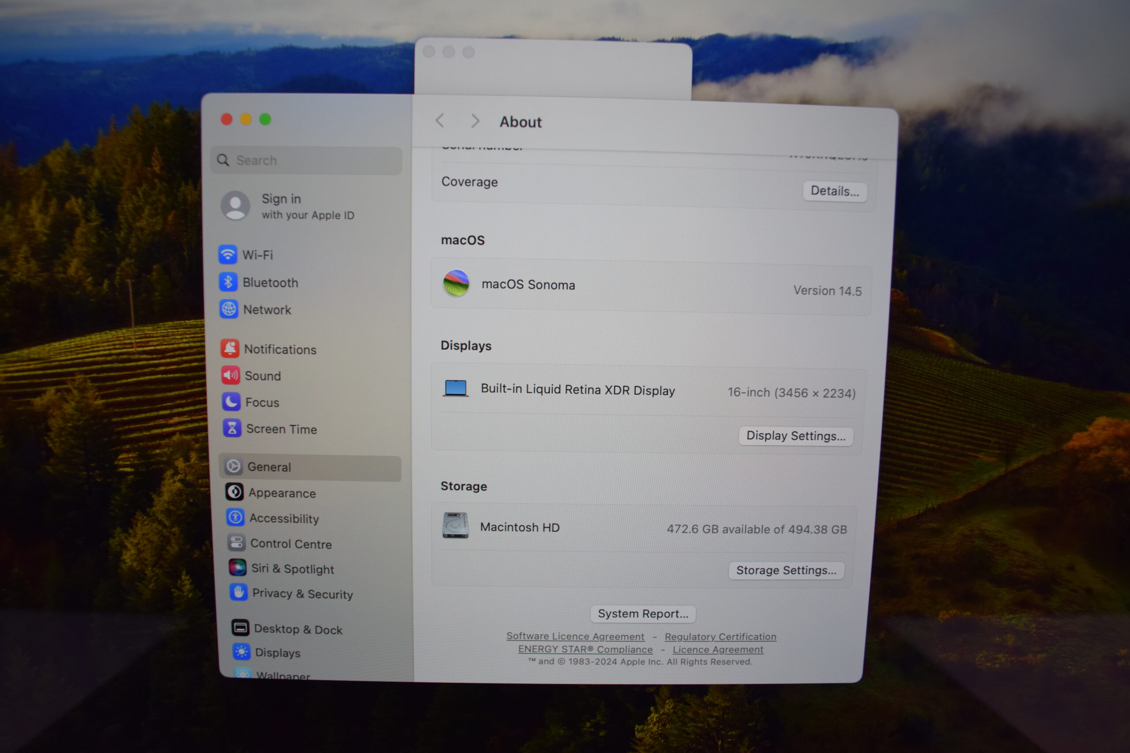1130x753 pixels.
Task: Open Software Licence Agreement link
Action: [575, 636]
